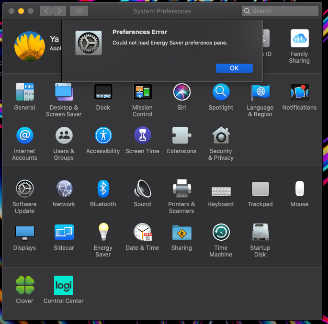Dismiss the error with OK

click(x=234, y=68)
